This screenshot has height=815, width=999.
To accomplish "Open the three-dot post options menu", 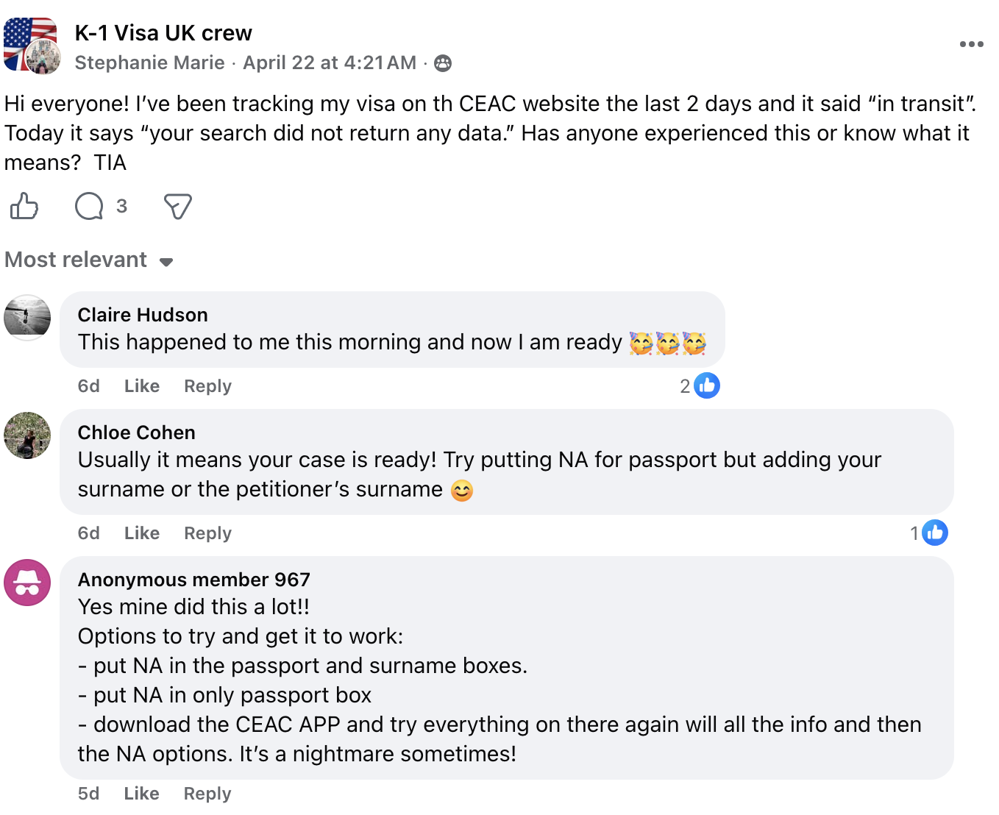I will point(971,45).
